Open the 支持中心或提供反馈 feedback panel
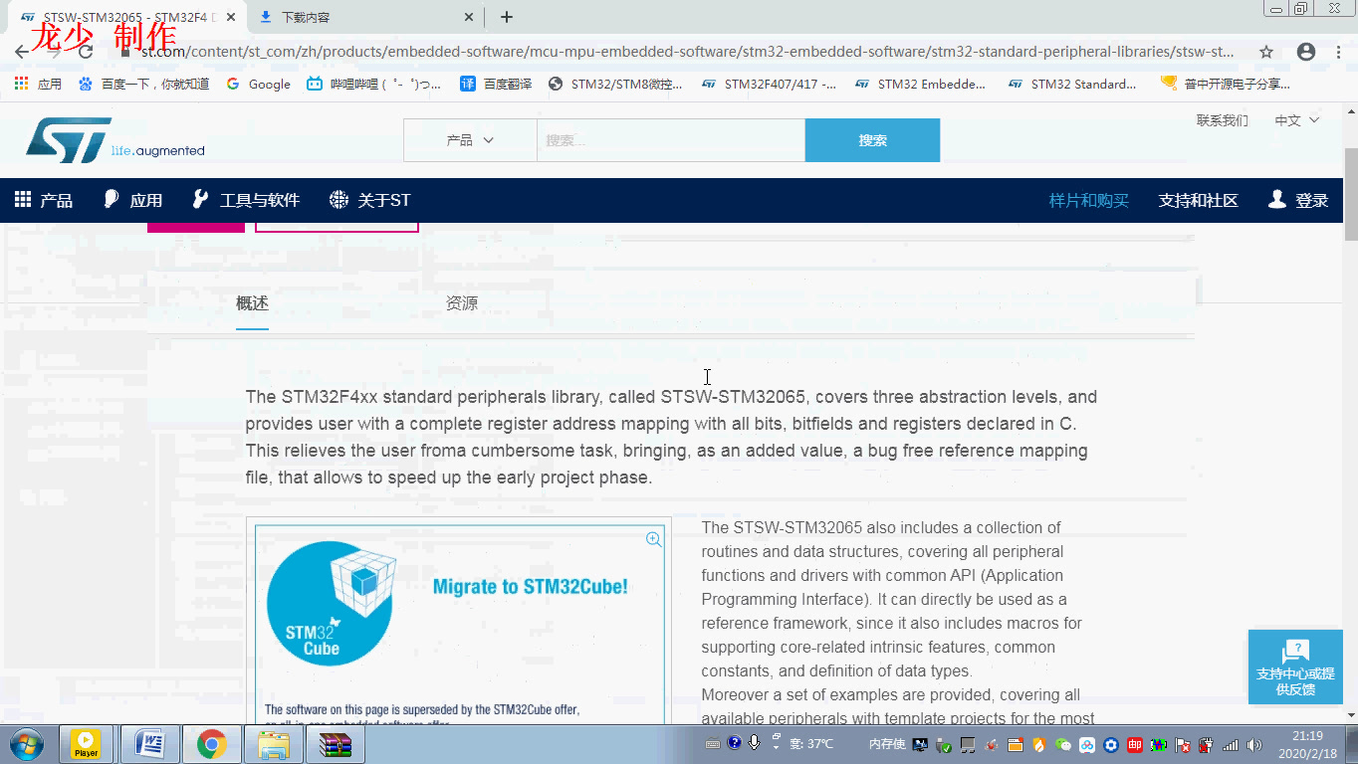The height and width of the screenshot is (764, 1358). tap(1294, 667)
